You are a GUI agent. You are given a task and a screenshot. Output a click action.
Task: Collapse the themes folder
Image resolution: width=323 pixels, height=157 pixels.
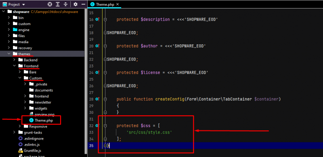tap(8, 54)
